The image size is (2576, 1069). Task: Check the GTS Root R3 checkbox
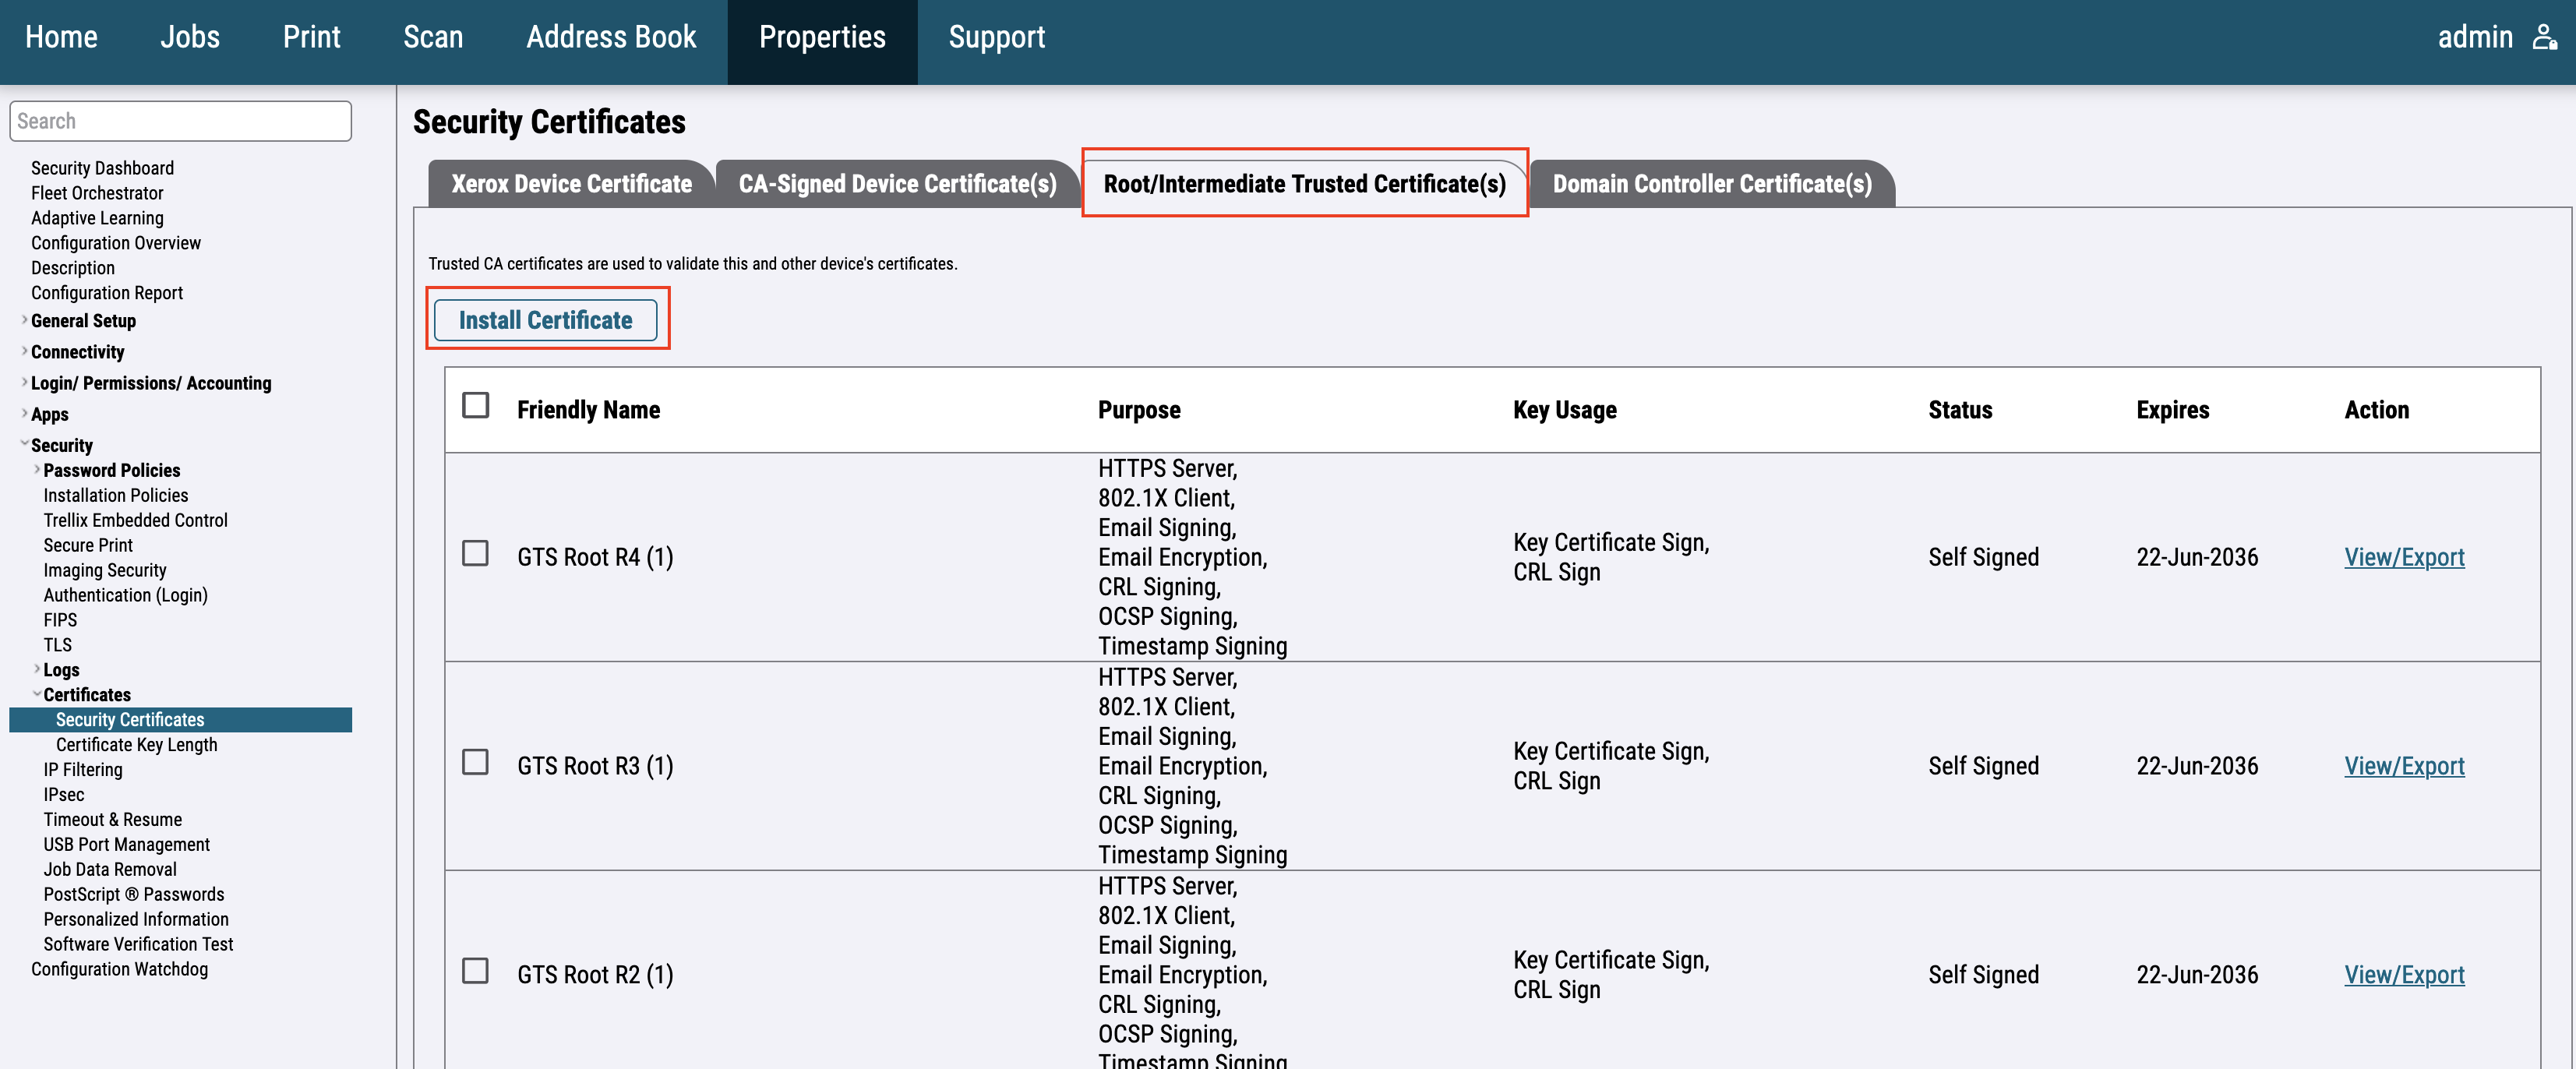[475, 763]
